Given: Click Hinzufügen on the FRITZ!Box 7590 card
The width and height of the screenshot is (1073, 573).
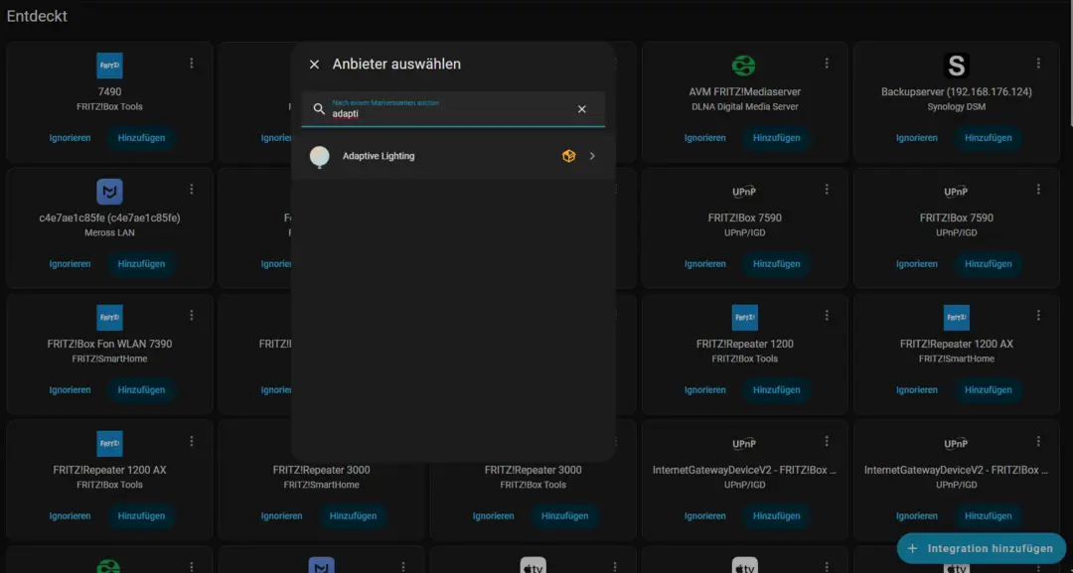Looking at the screenshot, I should pyautogui.click(x=776, y=264).
